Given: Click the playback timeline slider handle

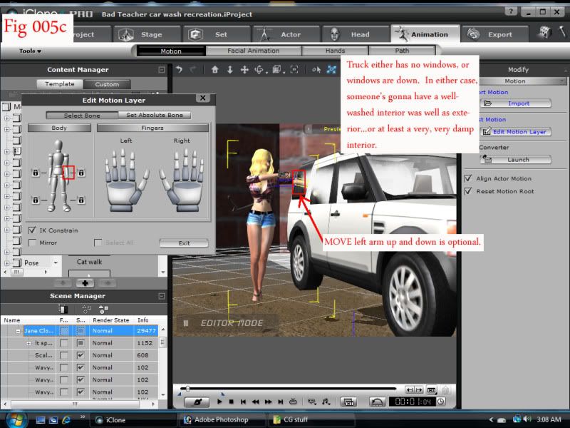Looking at the screenshot, I should pos(187,389).
